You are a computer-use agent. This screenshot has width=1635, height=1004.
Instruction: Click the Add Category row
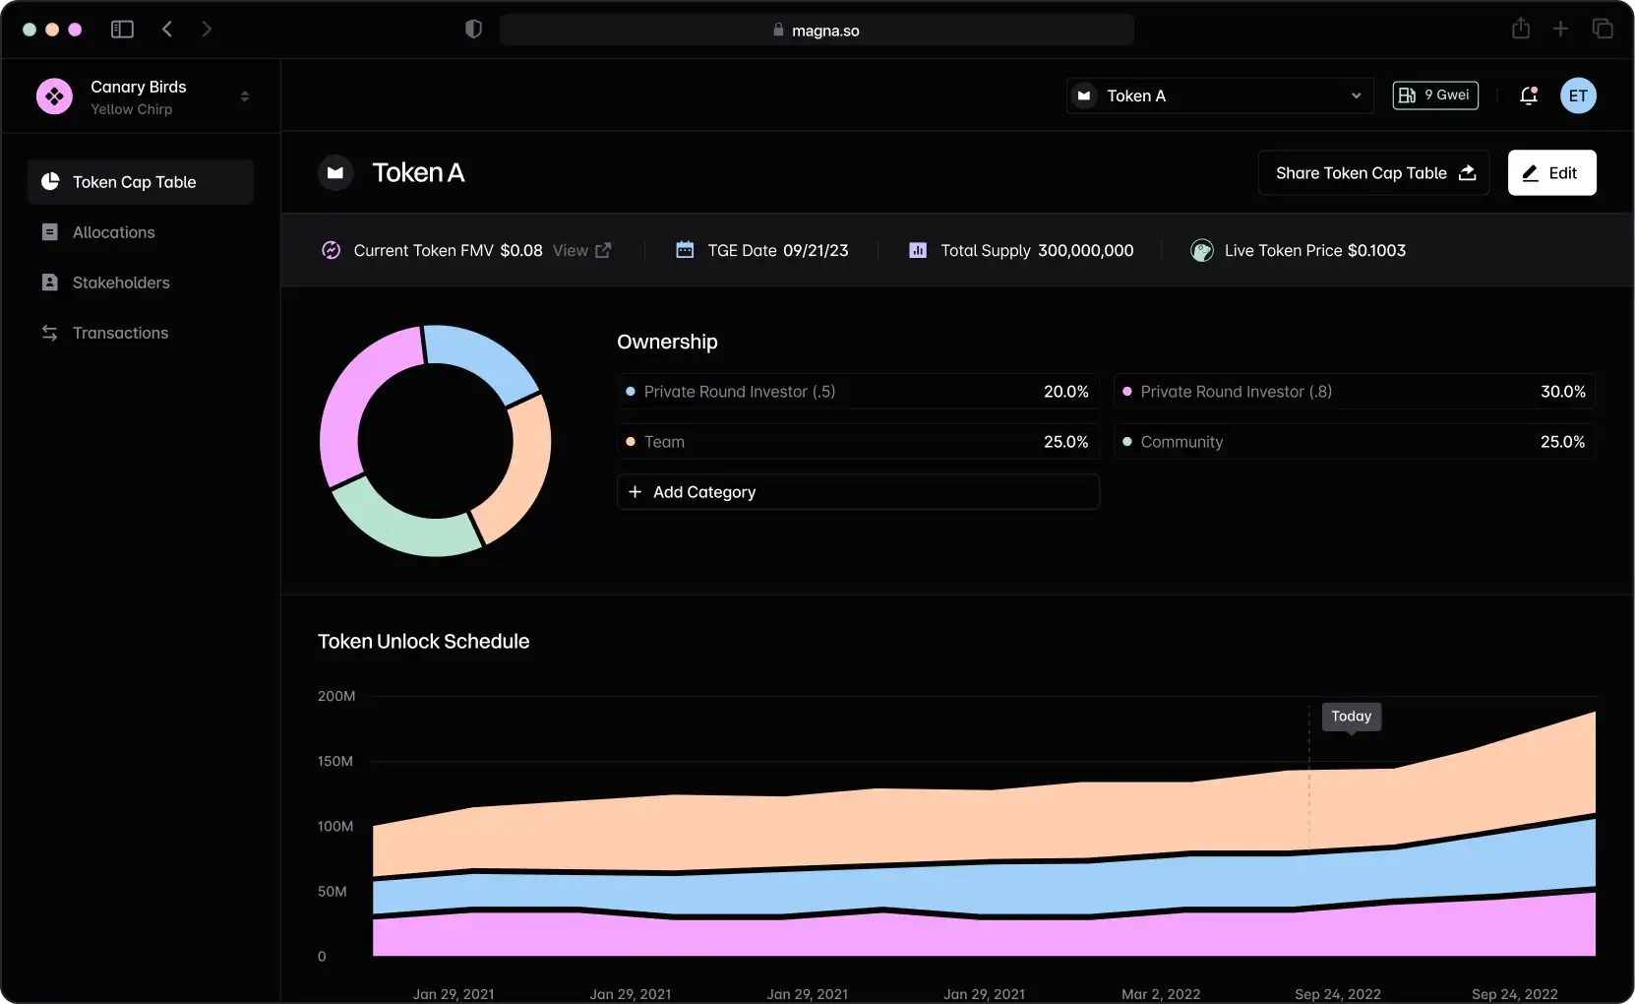857,491
